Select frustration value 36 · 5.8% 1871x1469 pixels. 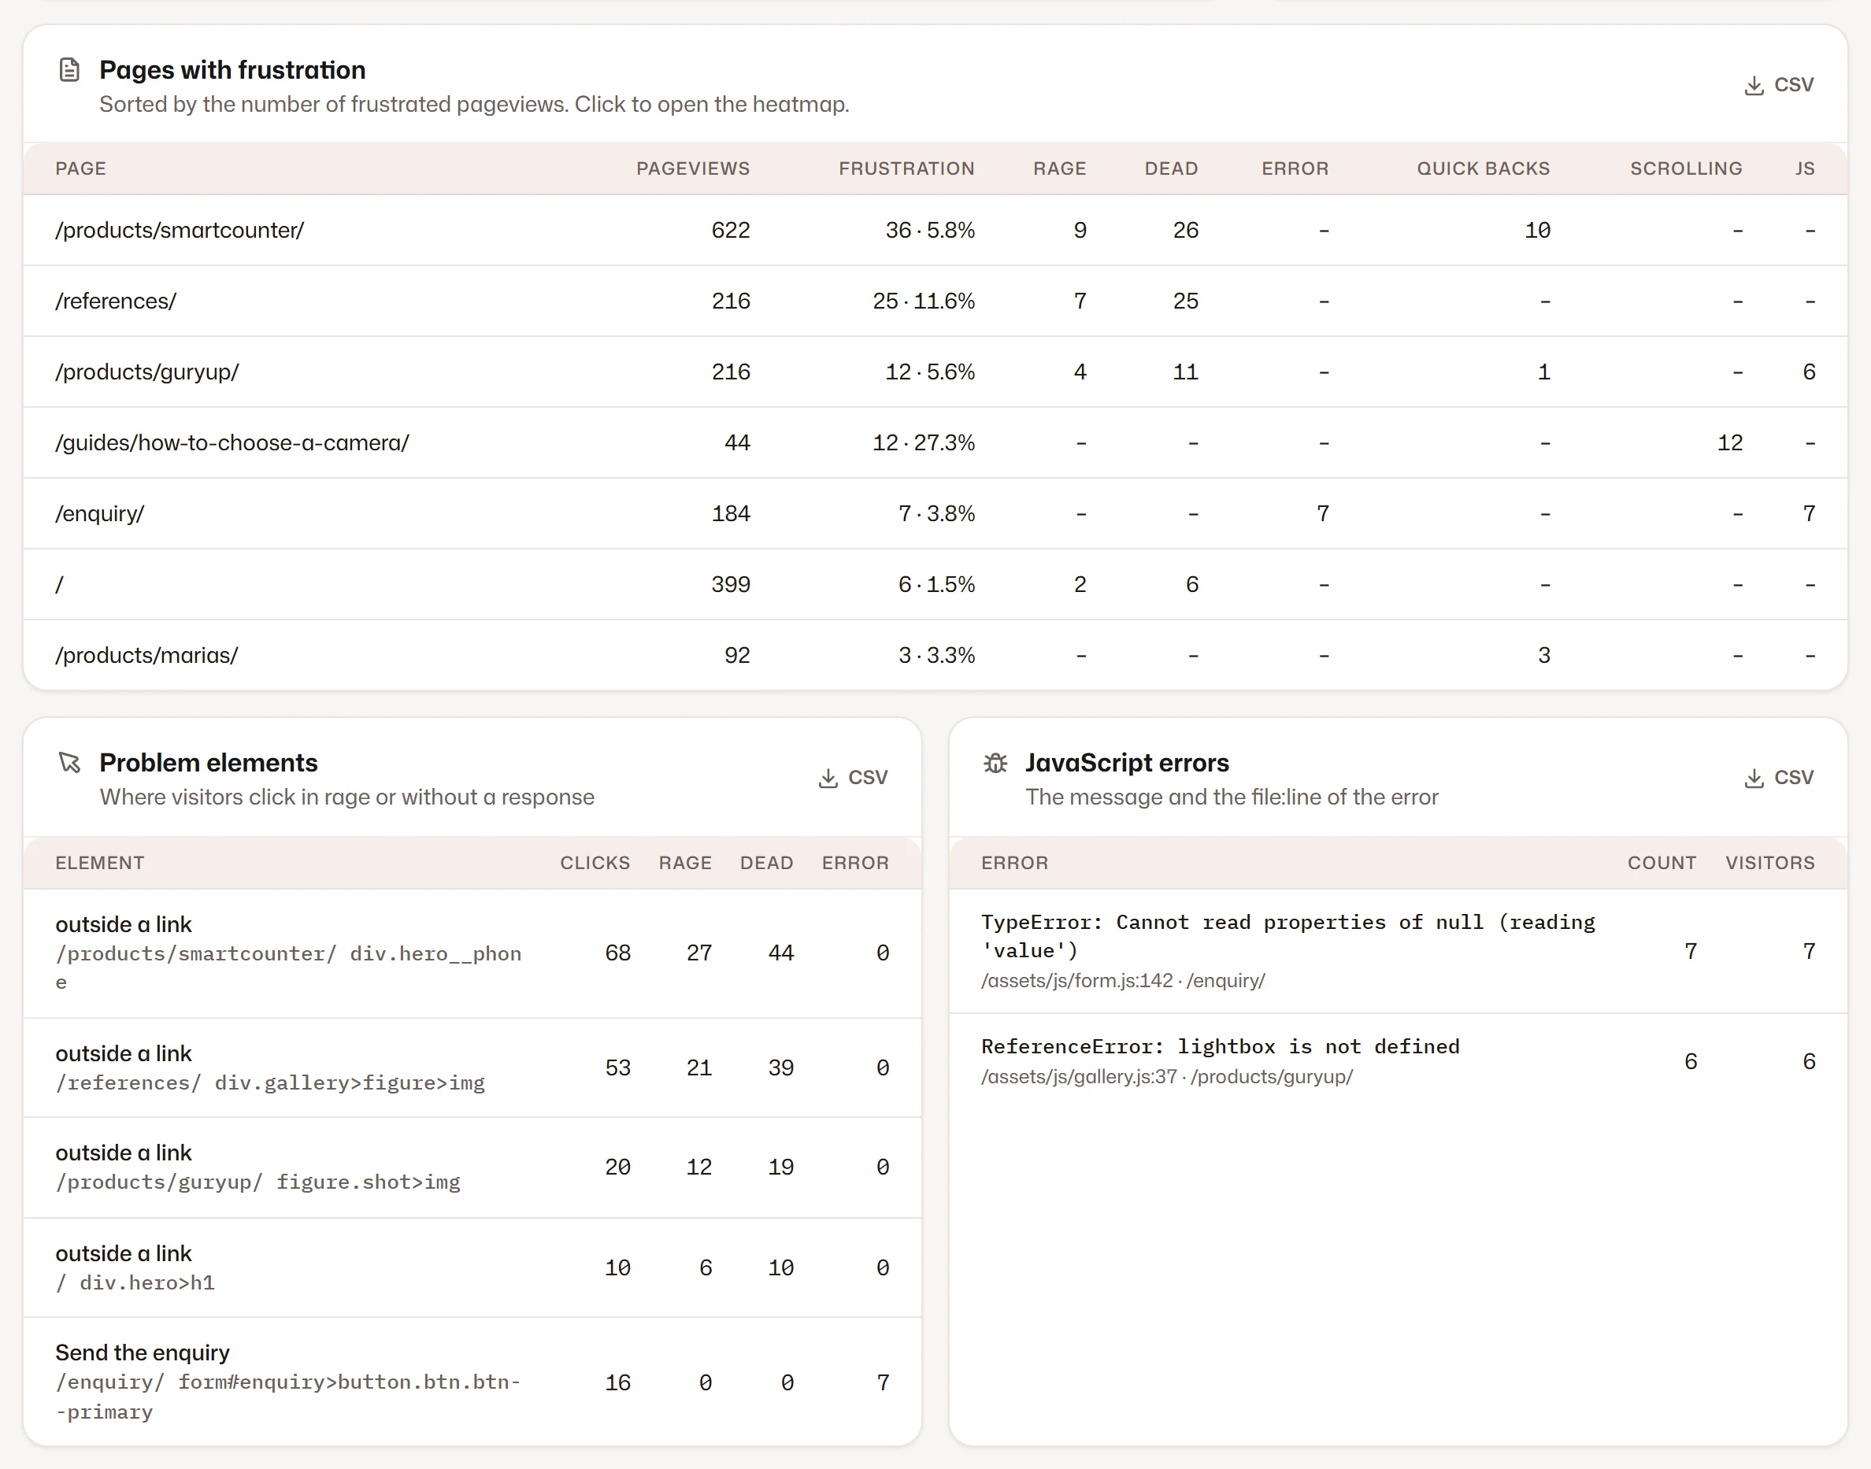(930, 231)
